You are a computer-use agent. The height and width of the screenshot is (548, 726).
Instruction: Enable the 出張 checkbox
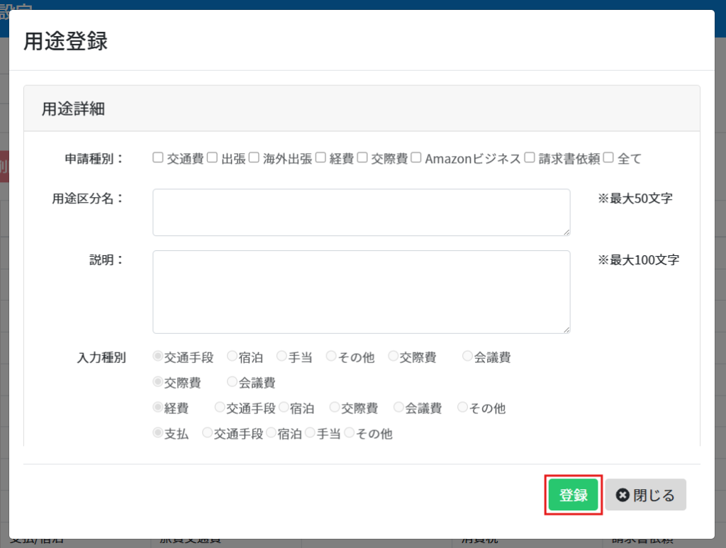point(213,158)
